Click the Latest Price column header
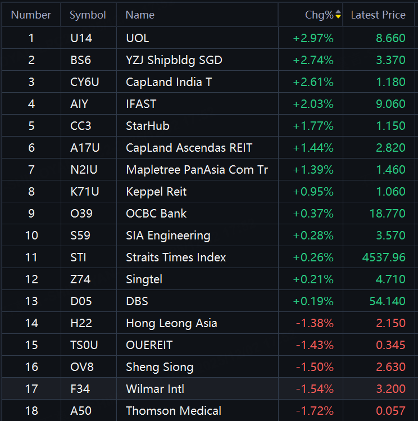 [378, 15]
